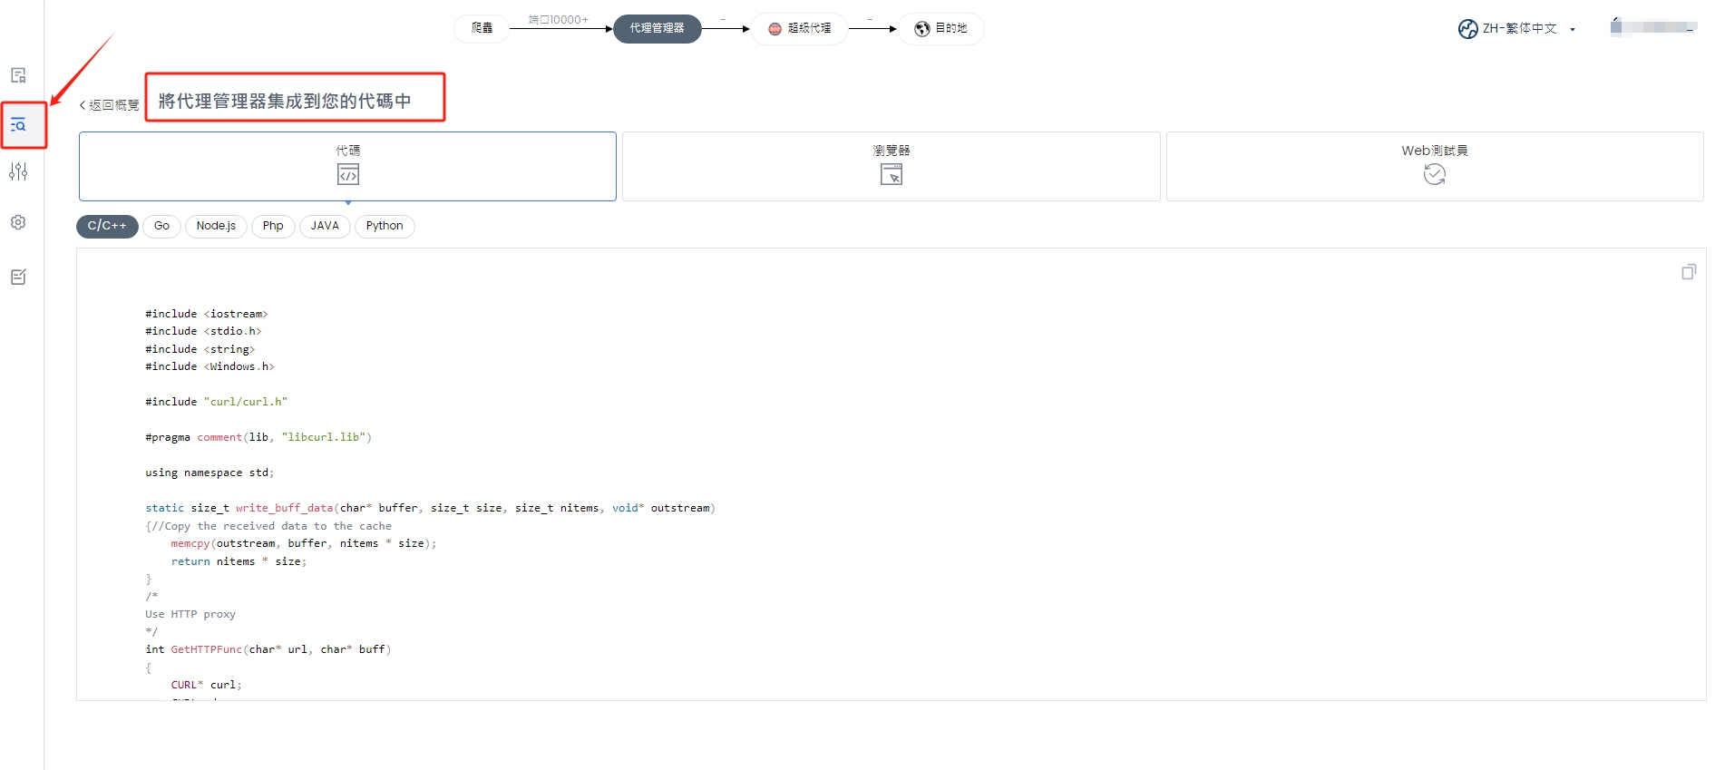
Task: Click the highlighted proxy manager sidebar icon
Action: (x=18, y=125)
